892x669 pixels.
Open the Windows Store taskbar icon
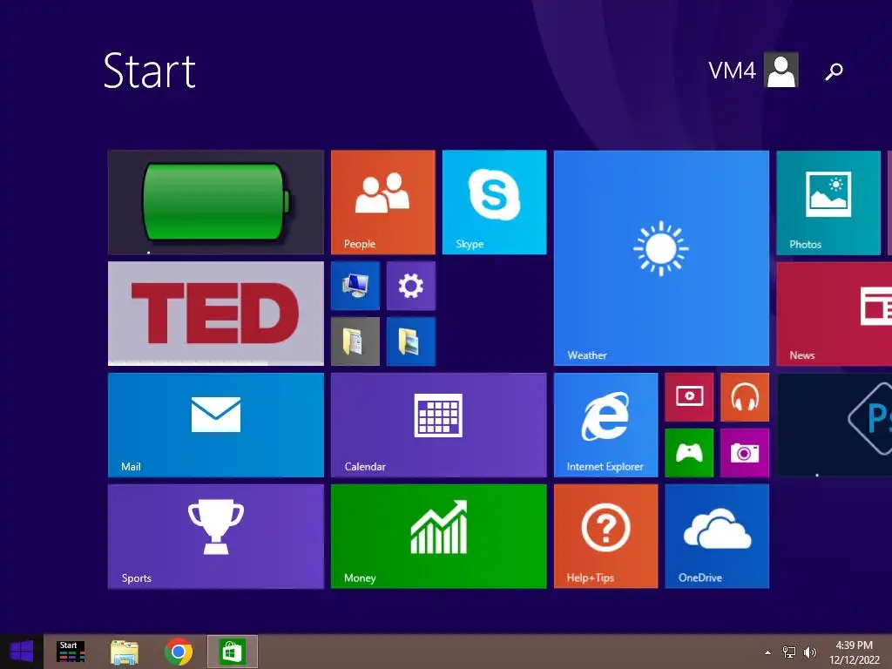tap(232, 652)
